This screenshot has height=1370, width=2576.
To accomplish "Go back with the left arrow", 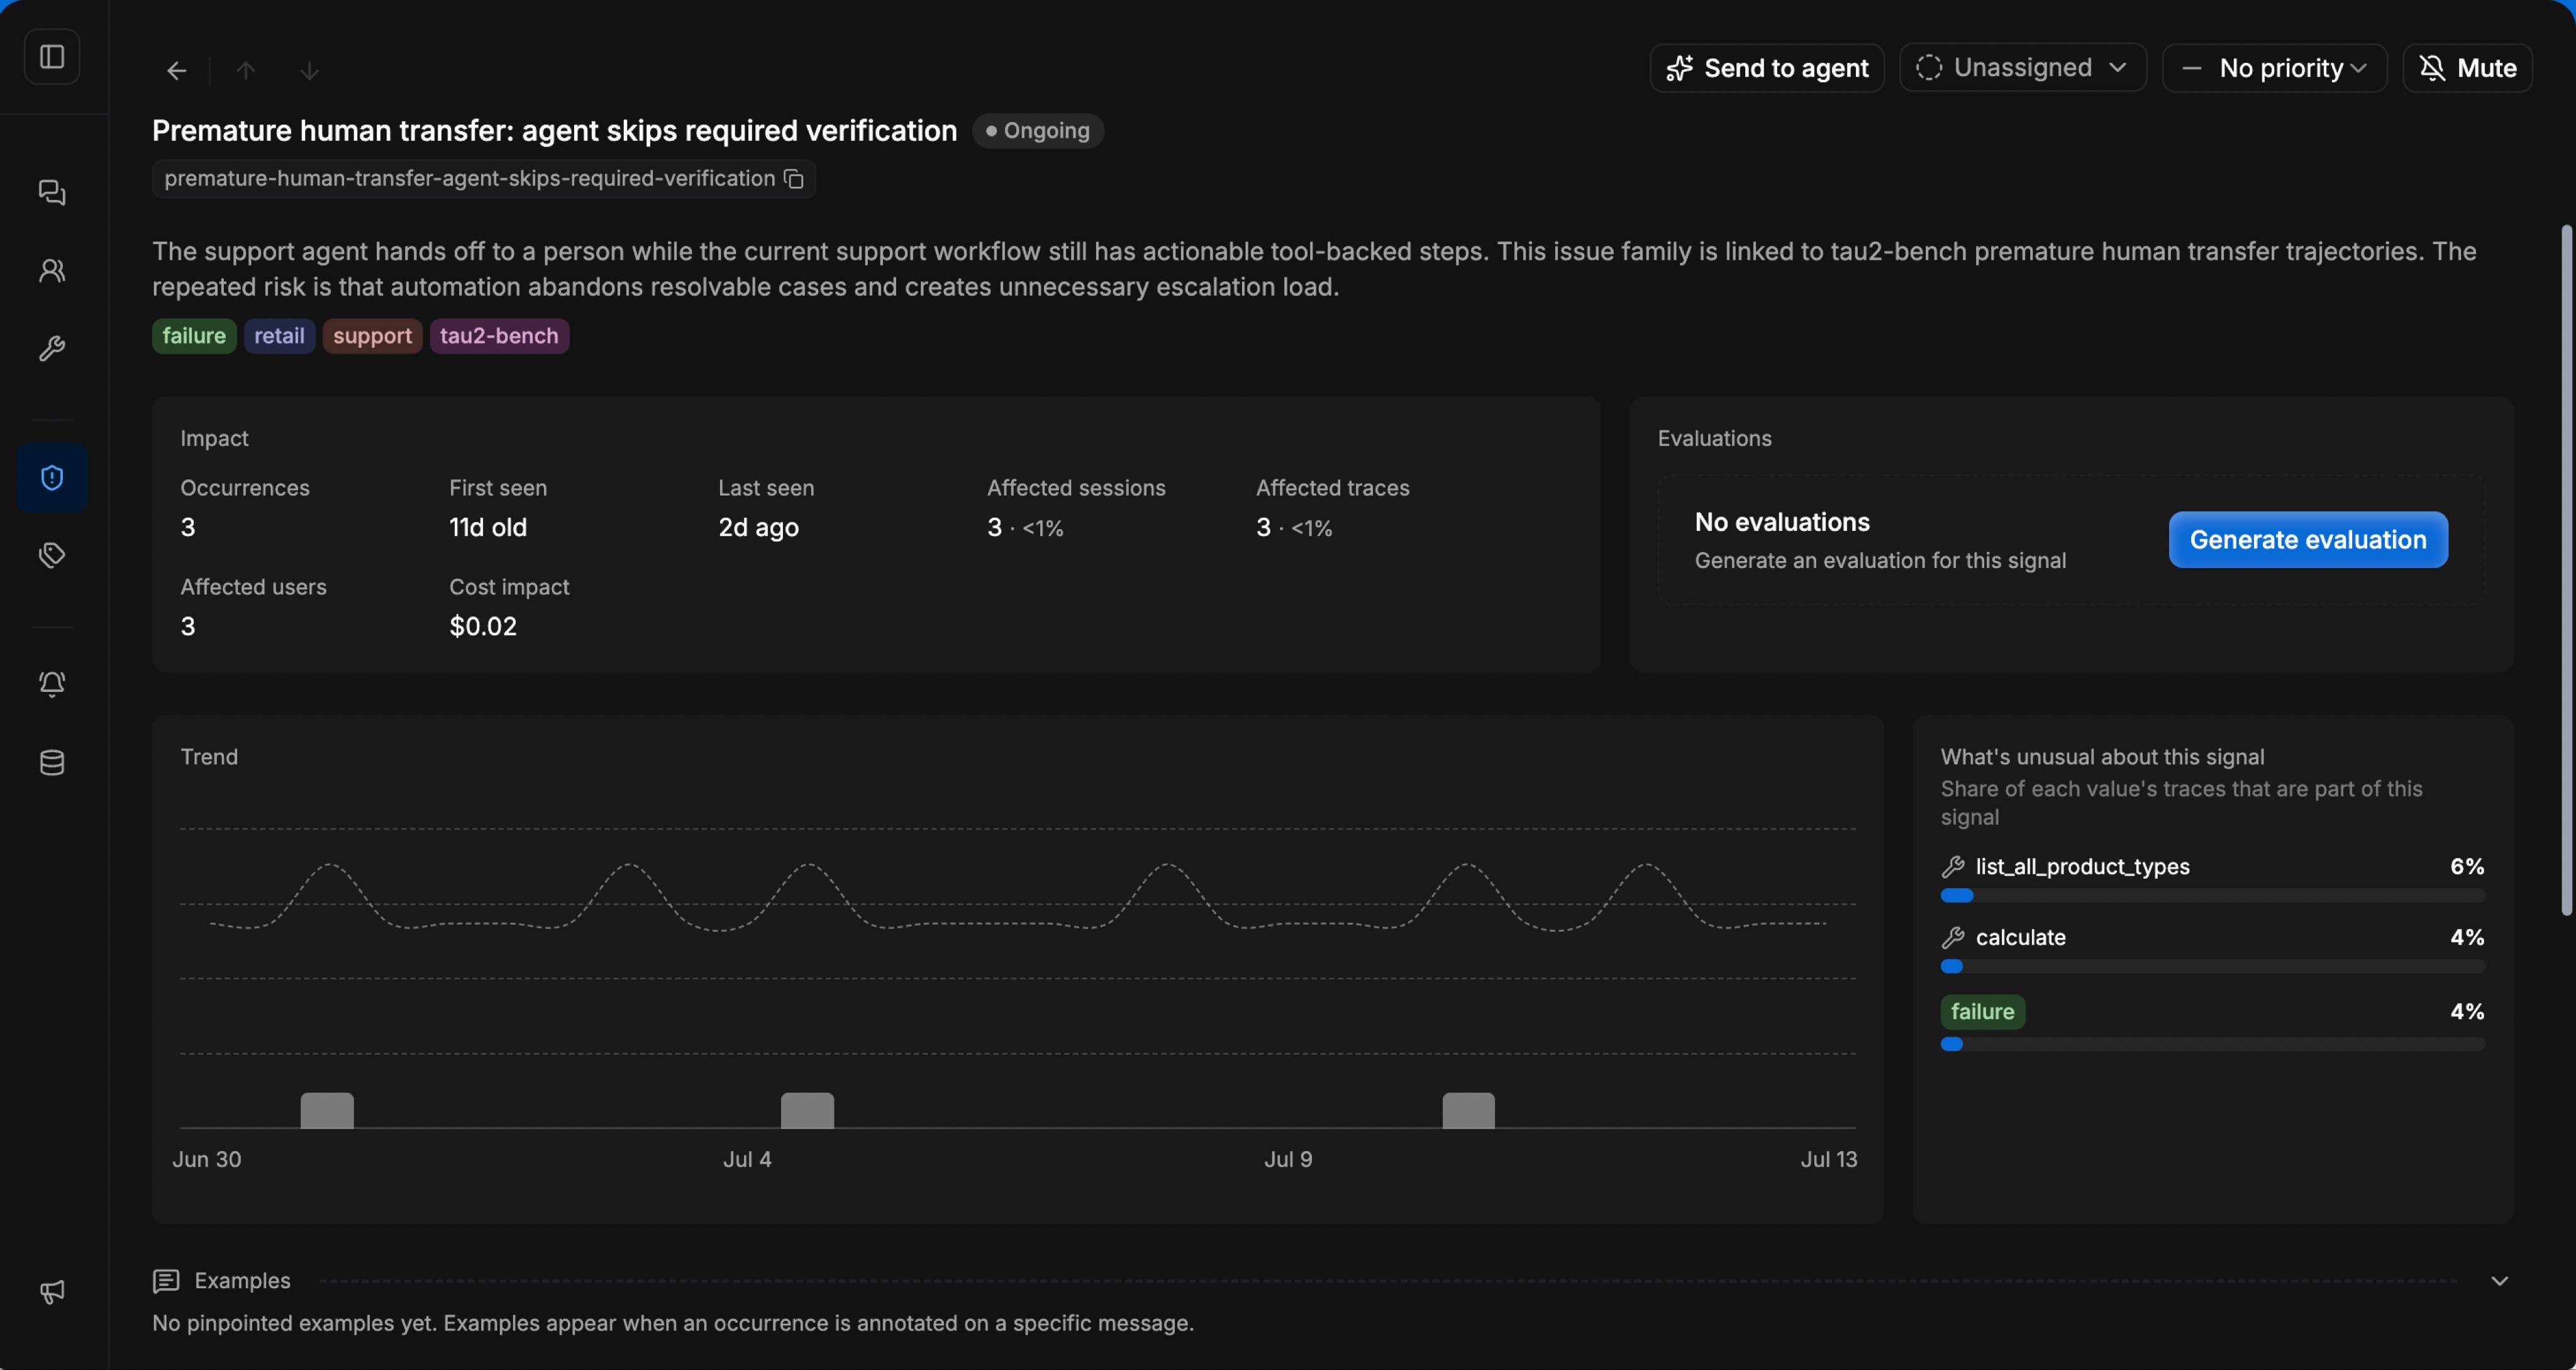I will (177, 70).
